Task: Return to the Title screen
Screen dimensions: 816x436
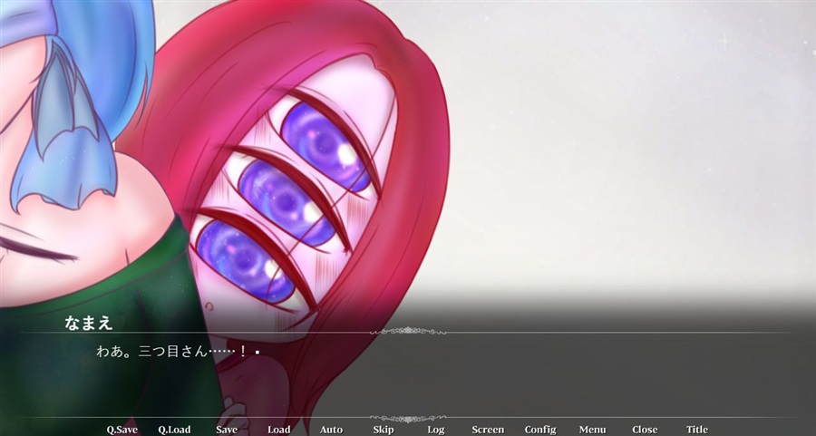Action: click(697, 430)
